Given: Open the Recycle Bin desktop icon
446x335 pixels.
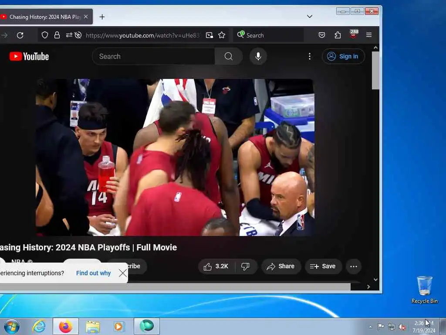Looking at the screenshot, I should (x=424, y=290).
